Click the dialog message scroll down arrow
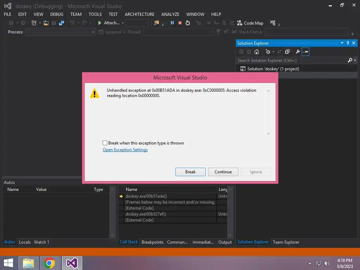This screenshot has height=270, width=360. tap(268, 134)
